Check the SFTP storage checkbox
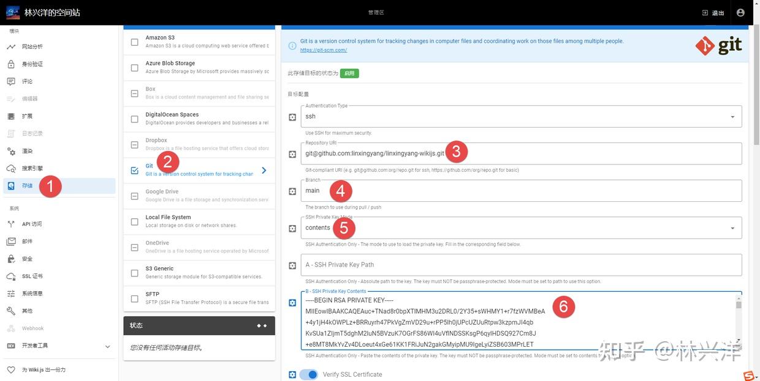Screen dimensions: 760x381 click(x=135, y=299)
